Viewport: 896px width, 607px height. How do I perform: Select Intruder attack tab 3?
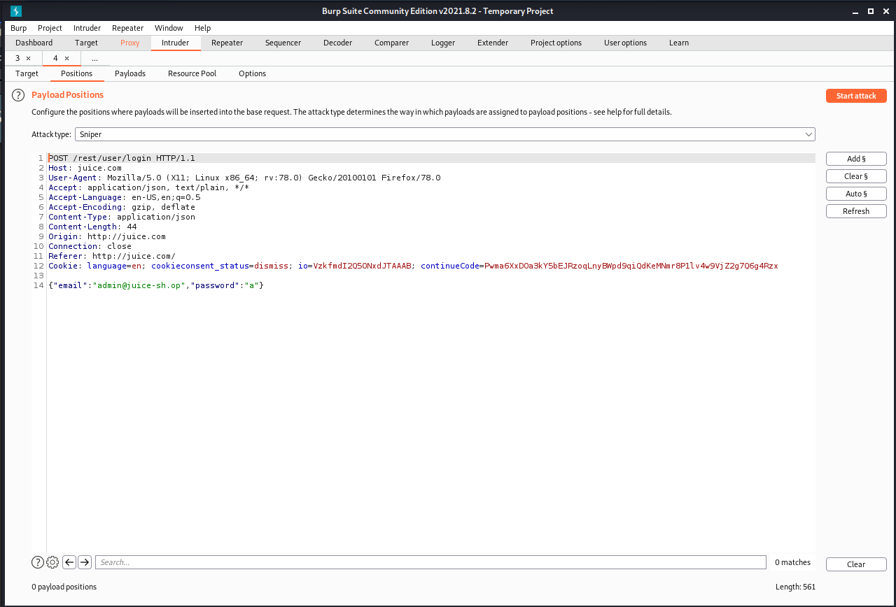[x=17, y=59]
